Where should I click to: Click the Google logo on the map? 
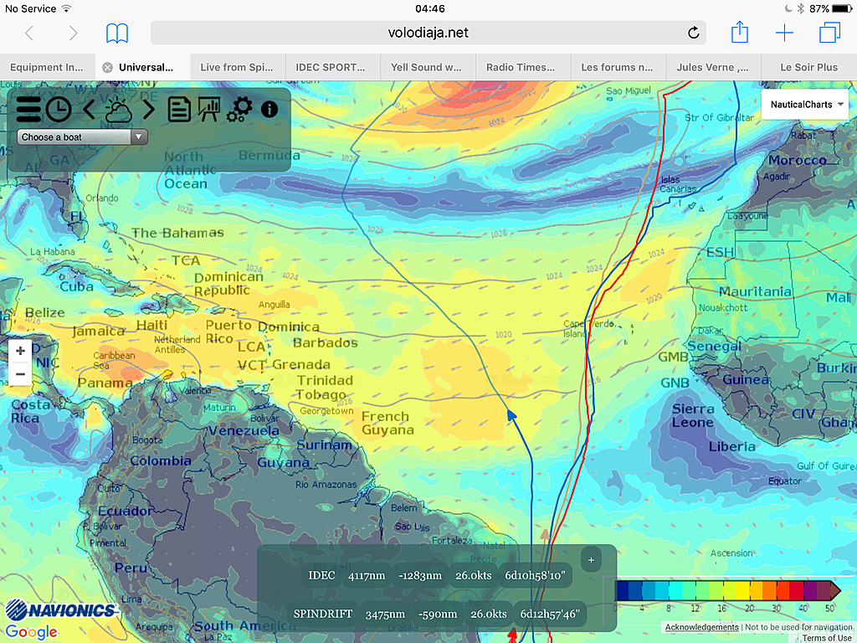pos(31,632)
